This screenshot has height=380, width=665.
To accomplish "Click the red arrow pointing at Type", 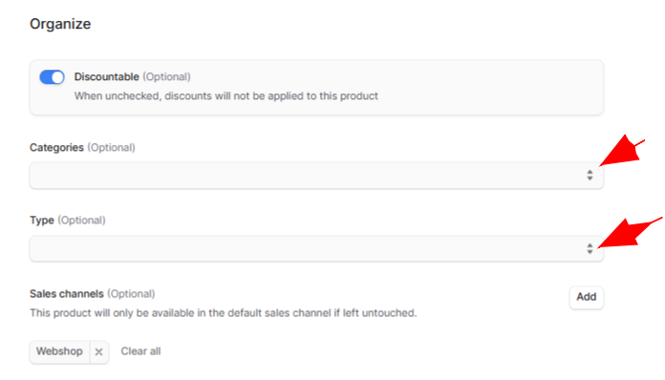I will [x=630, y=233].
